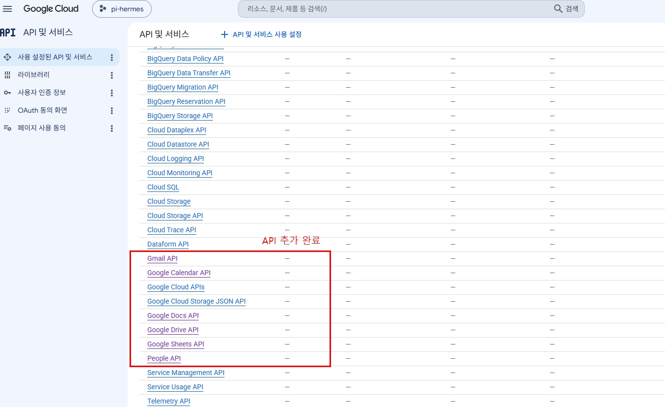The height and width of the screenshot is (407, 665).
Task: Open BigQuery Reservation API link
Action: coord(186,101)
